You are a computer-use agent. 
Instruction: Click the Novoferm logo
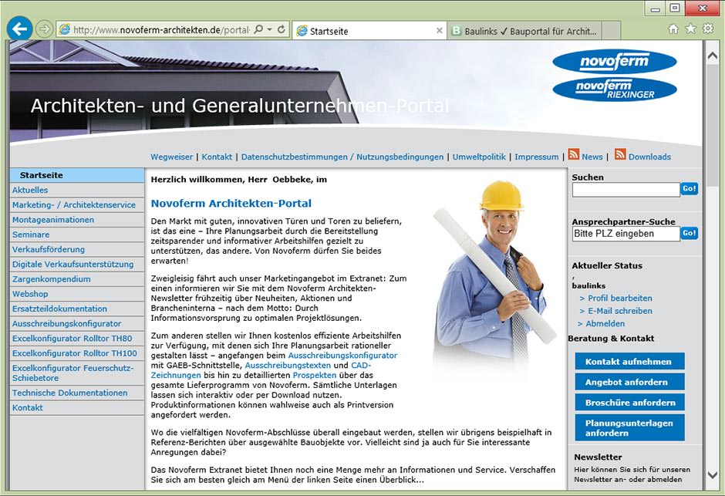[x=615, y=62]
